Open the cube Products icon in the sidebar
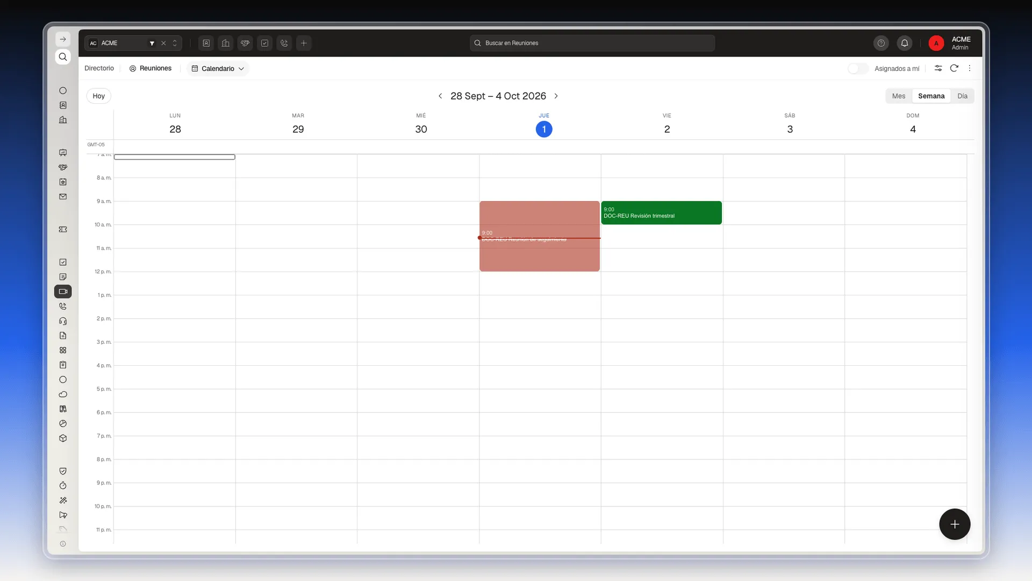 63,438
